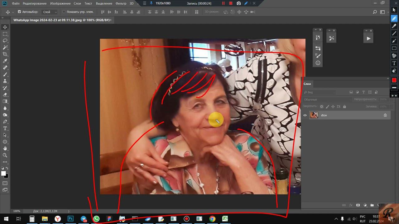Toggle lock image pixels brush icon
The image size is (399, 224).
coord(327,107)
